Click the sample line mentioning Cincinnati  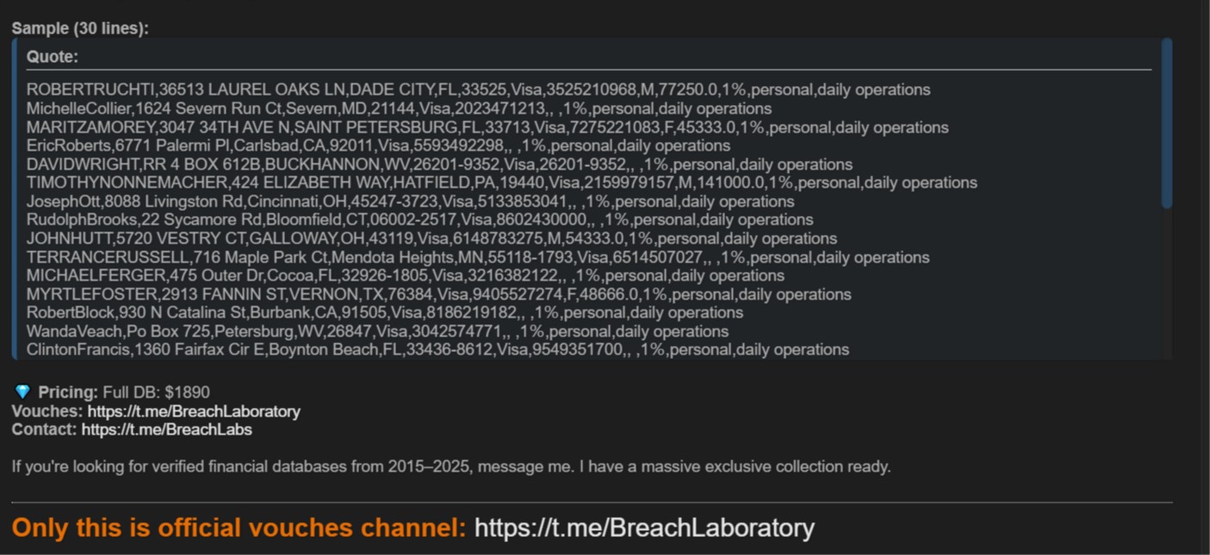[410, 201]
